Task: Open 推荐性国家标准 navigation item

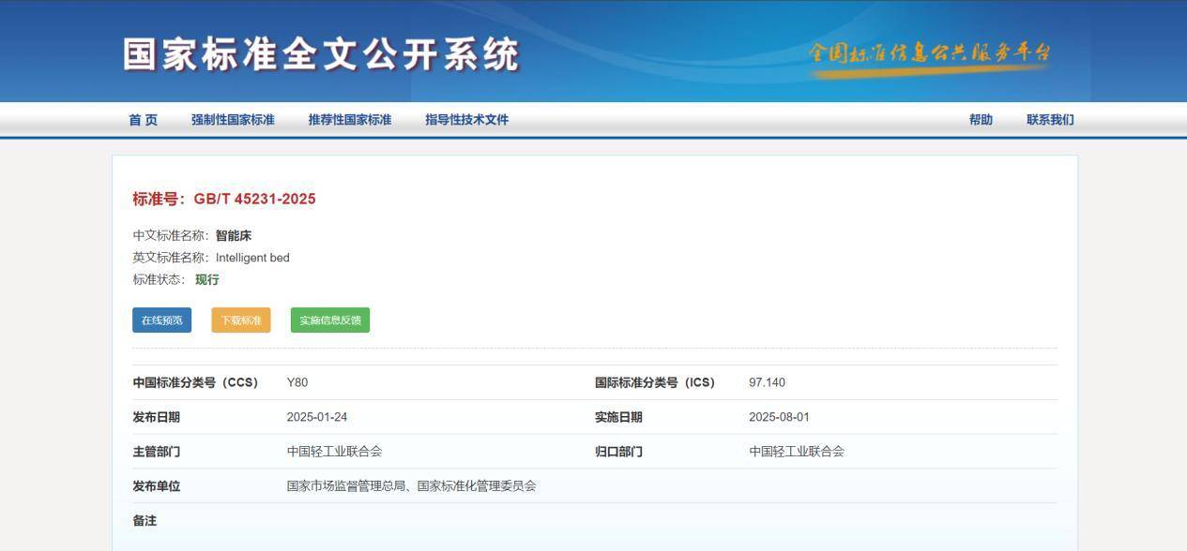Action: click(350, 120)
